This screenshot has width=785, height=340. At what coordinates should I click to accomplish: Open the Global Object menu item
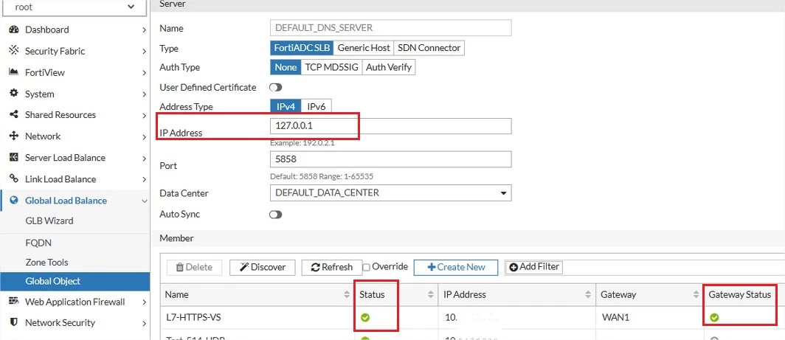[x=75, y=282]
